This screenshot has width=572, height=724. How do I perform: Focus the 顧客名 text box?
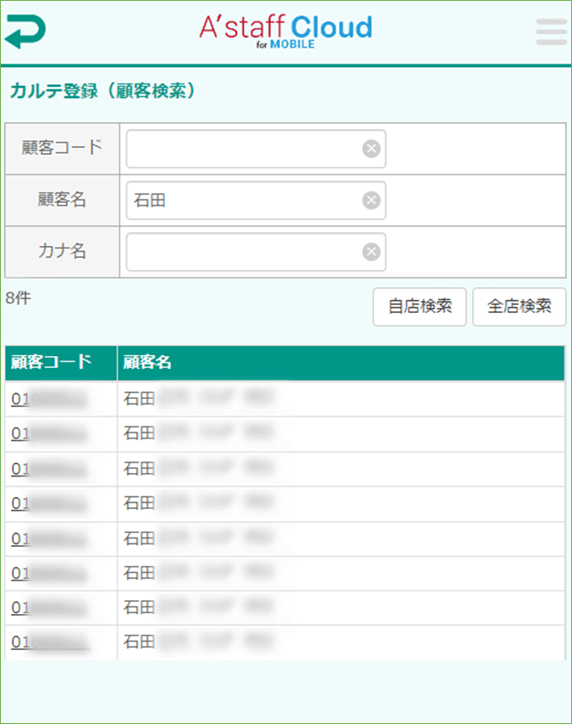pyautogui.click(x=256, y=200)
